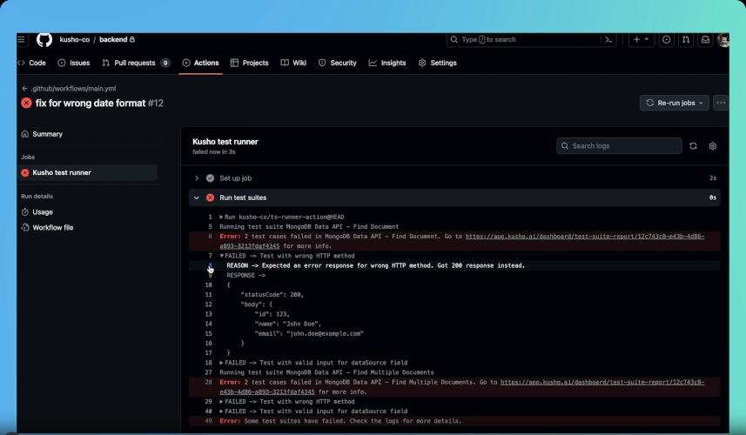746x435 pixels.
Task: Open the user avatar menu
Action: (x=723, y=40)
